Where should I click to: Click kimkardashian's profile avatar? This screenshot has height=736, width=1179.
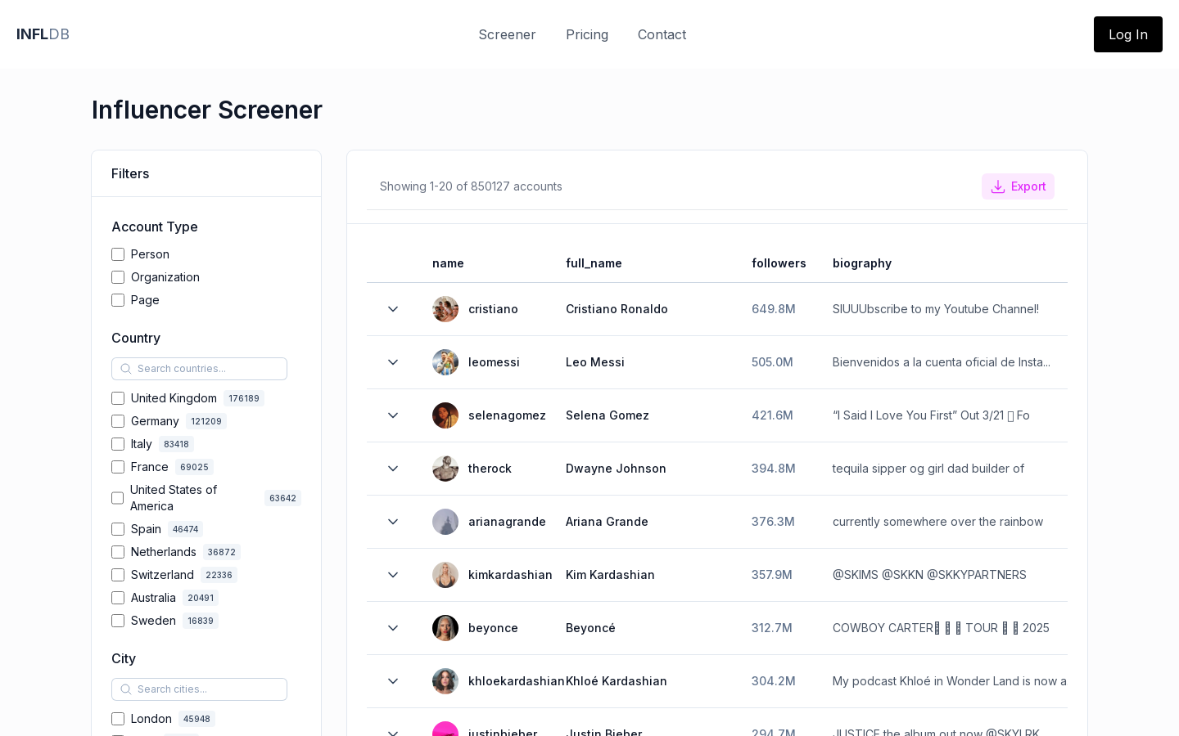(445, 575)
